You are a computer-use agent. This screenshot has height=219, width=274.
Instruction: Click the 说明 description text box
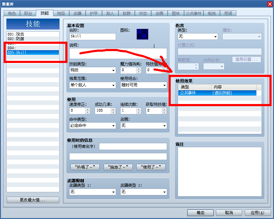tap(118, 54)
